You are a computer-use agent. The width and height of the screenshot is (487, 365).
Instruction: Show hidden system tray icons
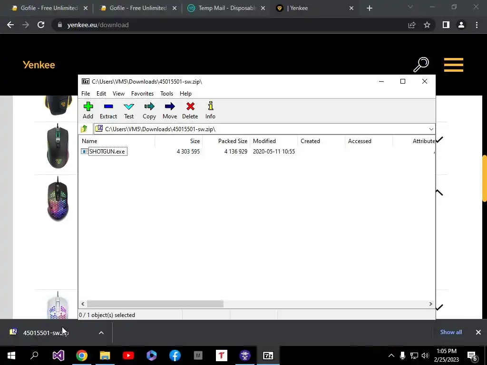tap(391, 355)
